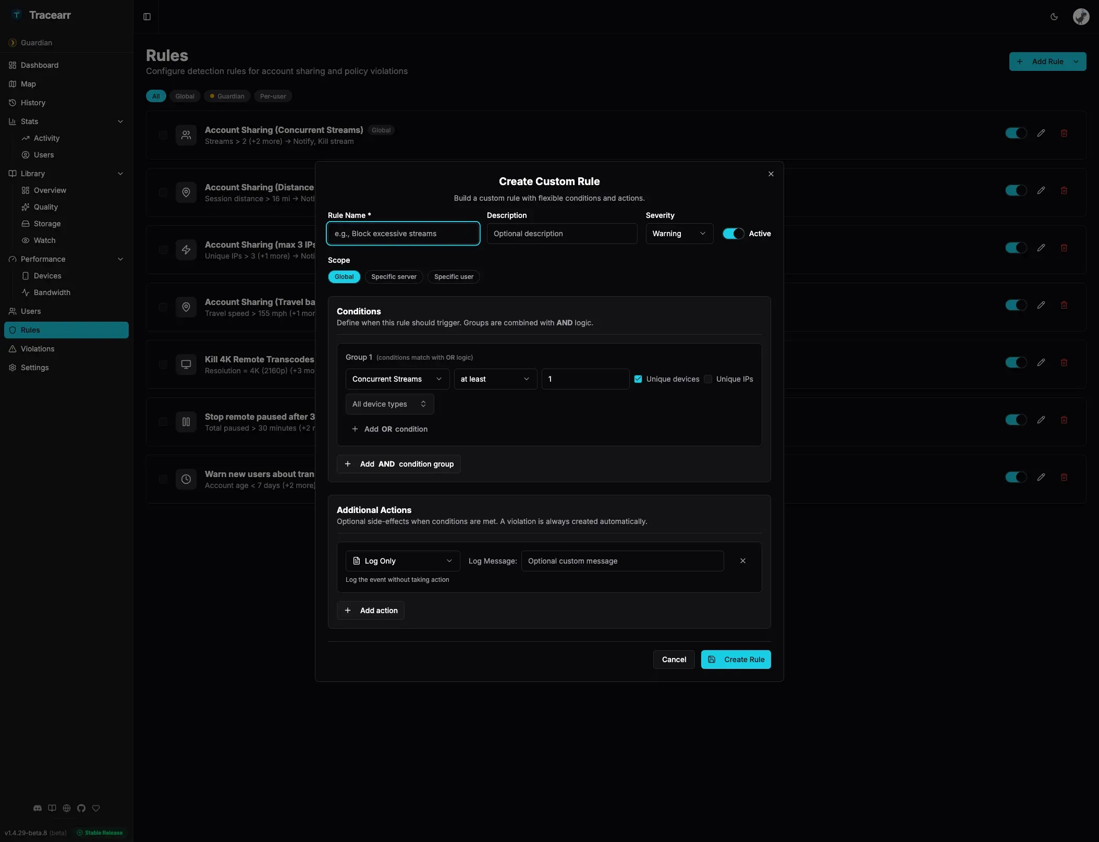Viewport: 1099px width, 842px height.
Task: Open the Log Only action dropdown
Action: click(x=402, y=561)
